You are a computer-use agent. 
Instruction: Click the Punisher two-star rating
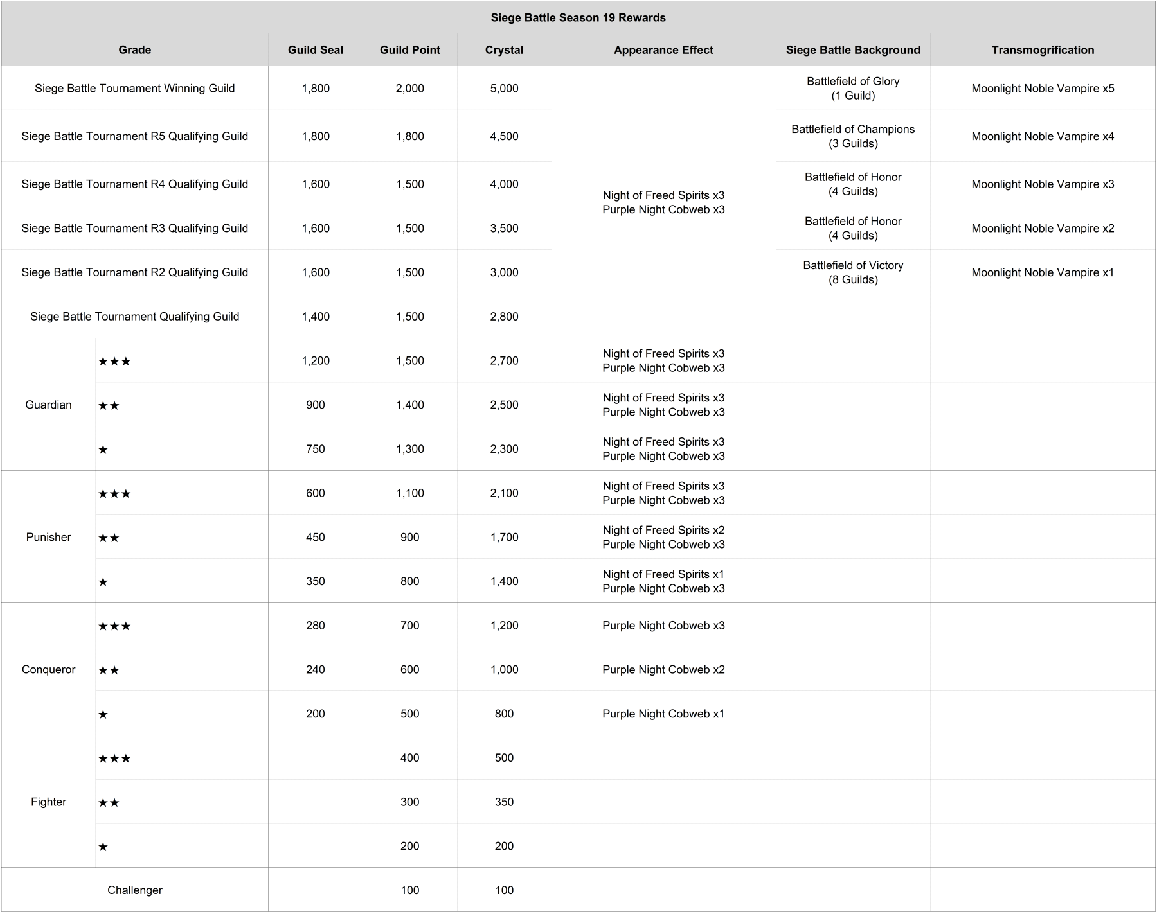click(x=109, y=538)
